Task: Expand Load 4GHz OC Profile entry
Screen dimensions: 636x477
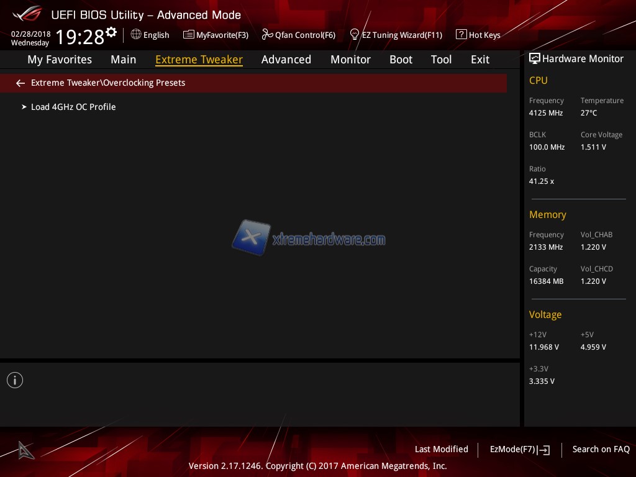Action: 73,107
